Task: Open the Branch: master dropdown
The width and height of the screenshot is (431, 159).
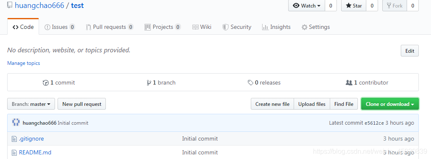Action: pyautogui.click(x=31, y=104)
